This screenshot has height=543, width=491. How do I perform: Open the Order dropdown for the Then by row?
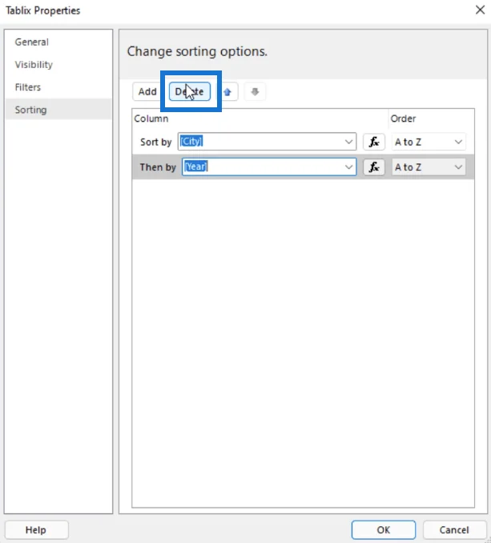point(429,167)
